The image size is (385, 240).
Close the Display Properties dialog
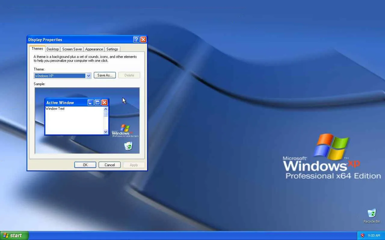click(x=143, y=40)
